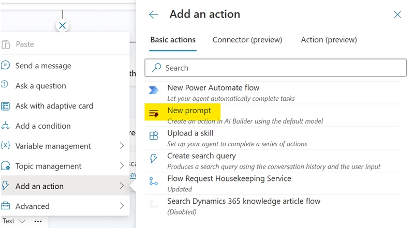414x228 pixels.
Task: Click 'Create an action in AI Builder' description
Action: point(245,121)
